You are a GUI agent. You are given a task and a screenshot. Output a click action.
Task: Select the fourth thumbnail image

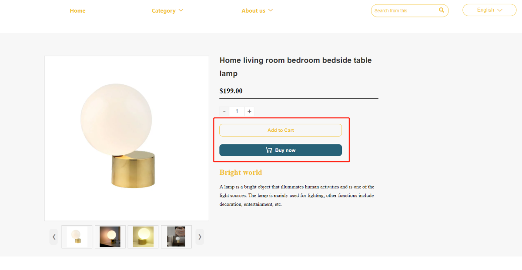click(176, 237)
